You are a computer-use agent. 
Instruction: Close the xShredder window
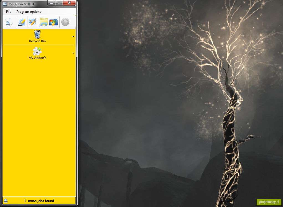[x=69, y=3]
